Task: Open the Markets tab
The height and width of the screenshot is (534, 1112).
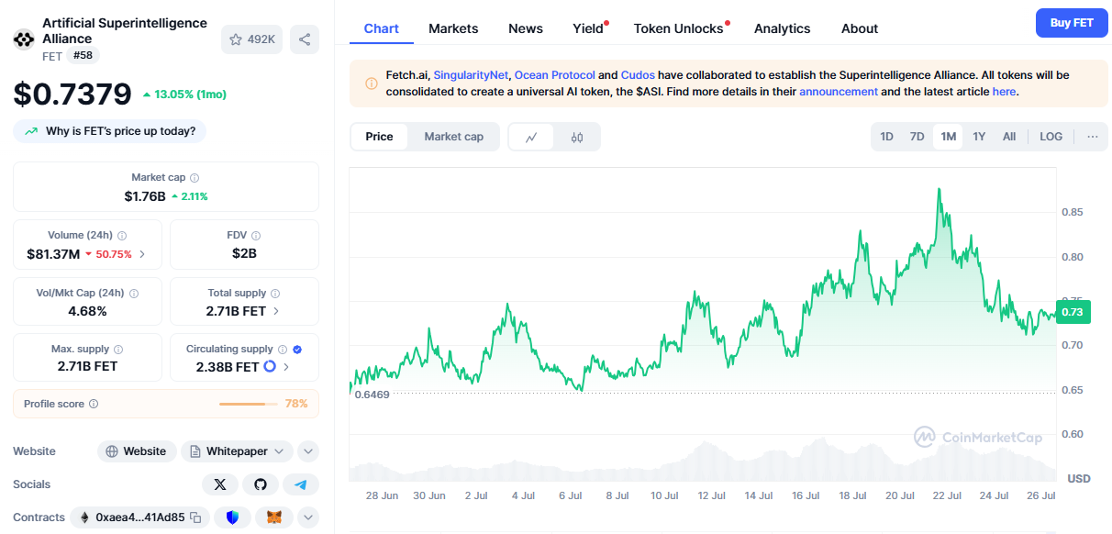Action: point(453,28)
